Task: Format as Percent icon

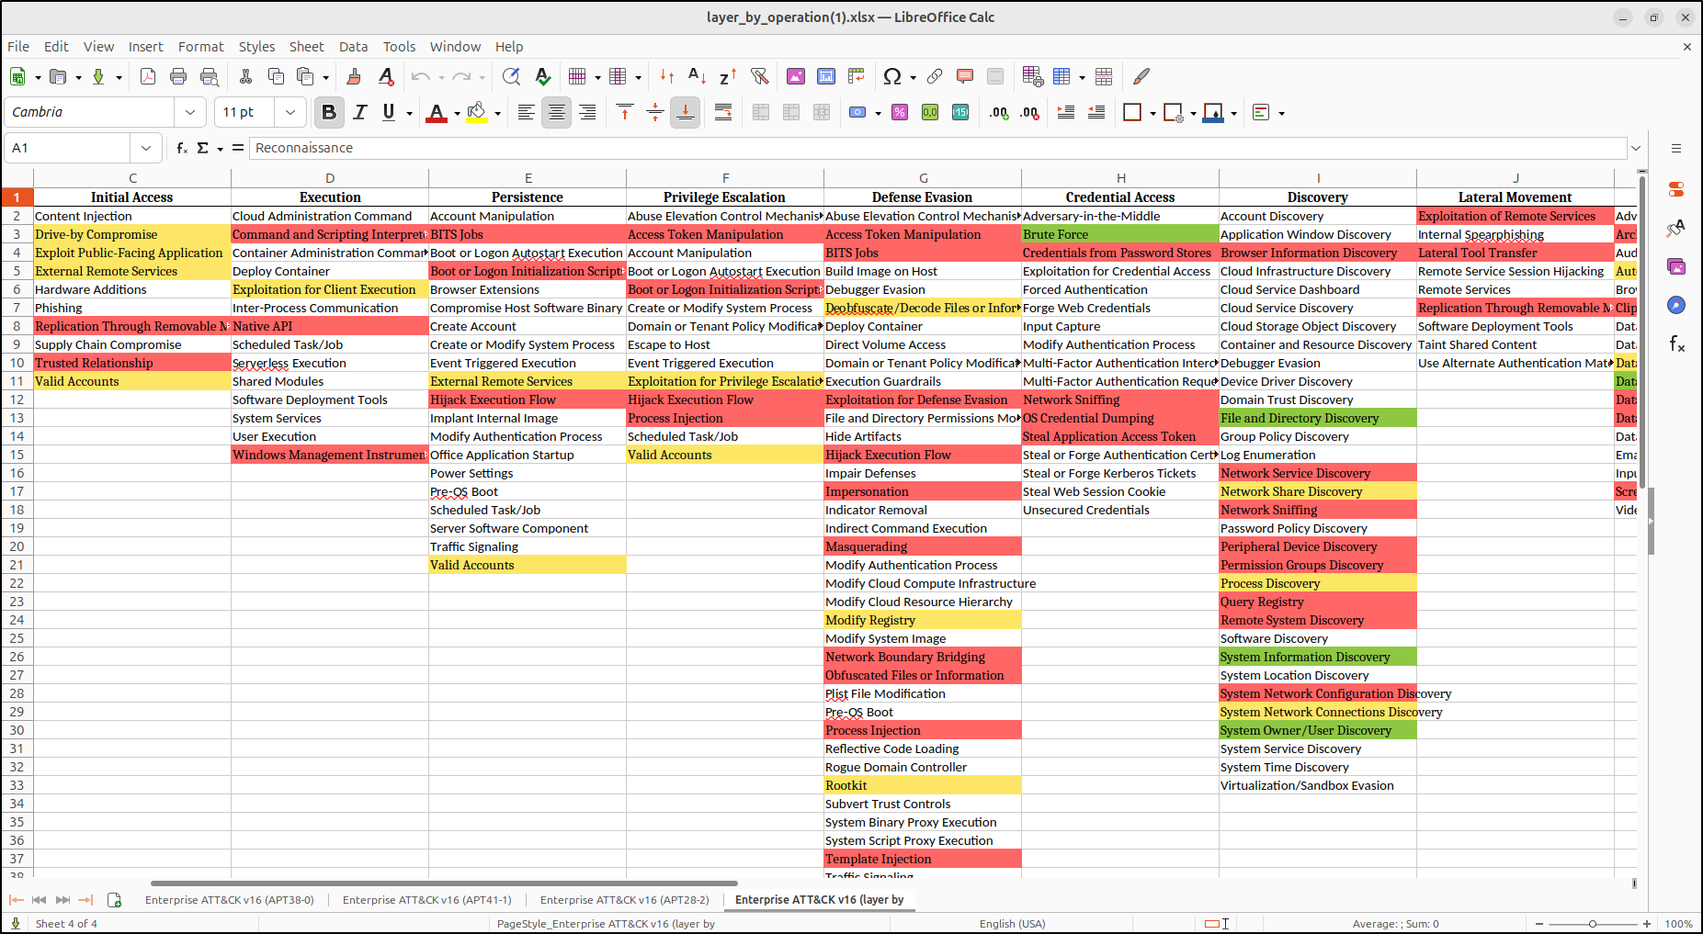Action: tap(900, 112)
